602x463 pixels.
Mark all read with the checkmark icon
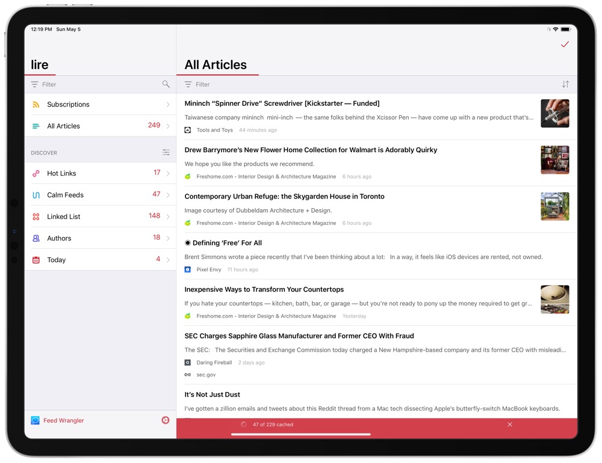(x=565, y=44)
